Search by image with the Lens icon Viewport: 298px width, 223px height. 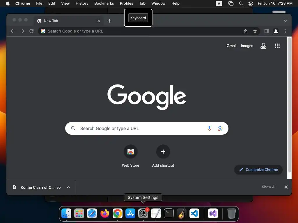[220, 128]
